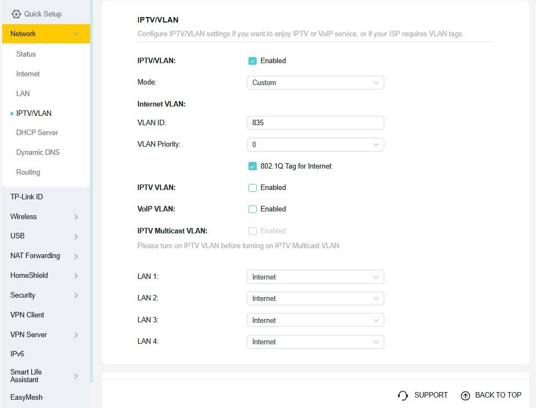
Task: Disable the IPTV/VLAN Enabled checkbox
Action: coord(253,61)
